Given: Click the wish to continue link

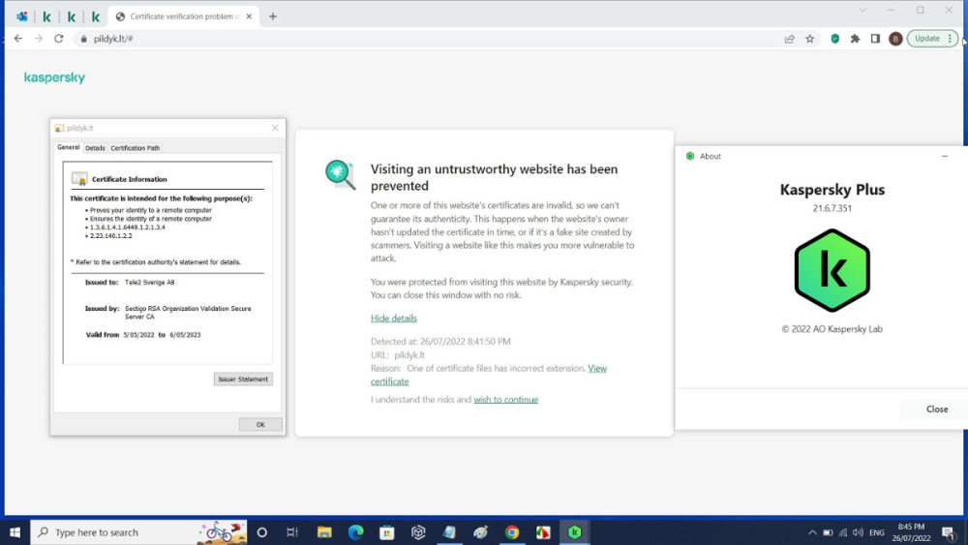Looking at the screenshot, I should tap(505, 400).
